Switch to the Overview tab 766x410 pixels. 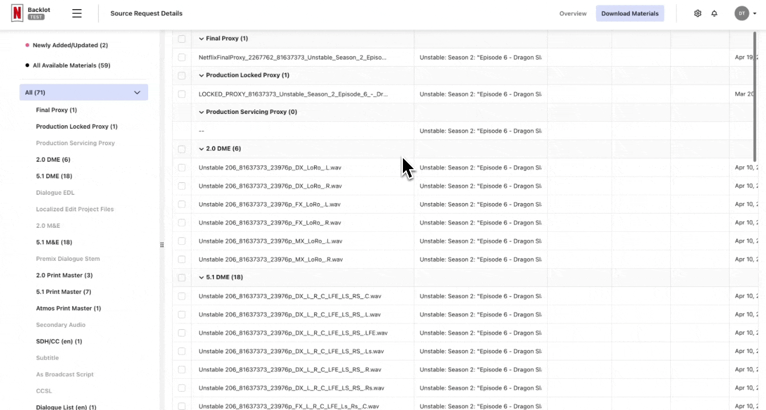[573, 14]
